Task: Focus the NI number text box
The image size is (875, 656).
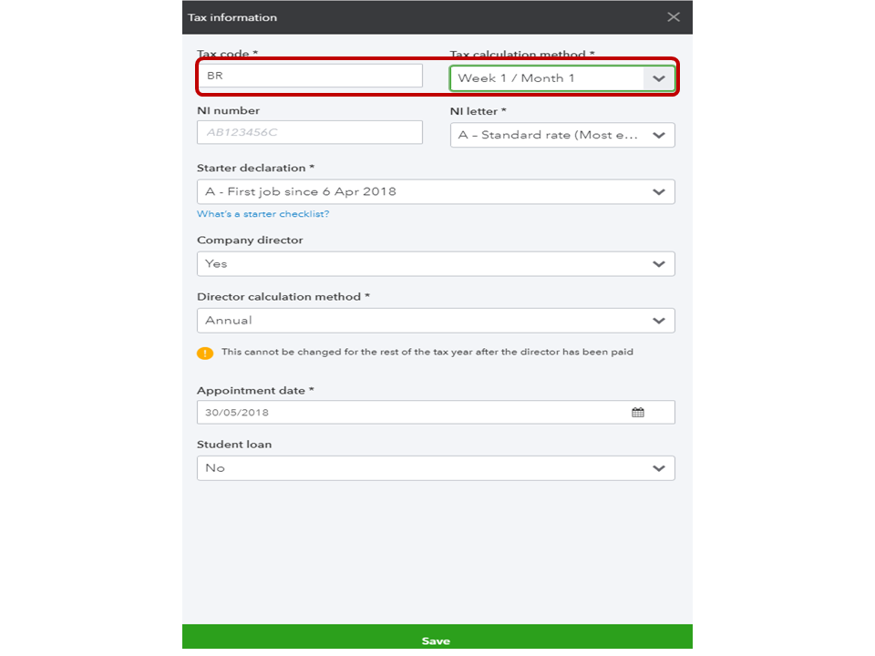Action: (x=309, y=132)
